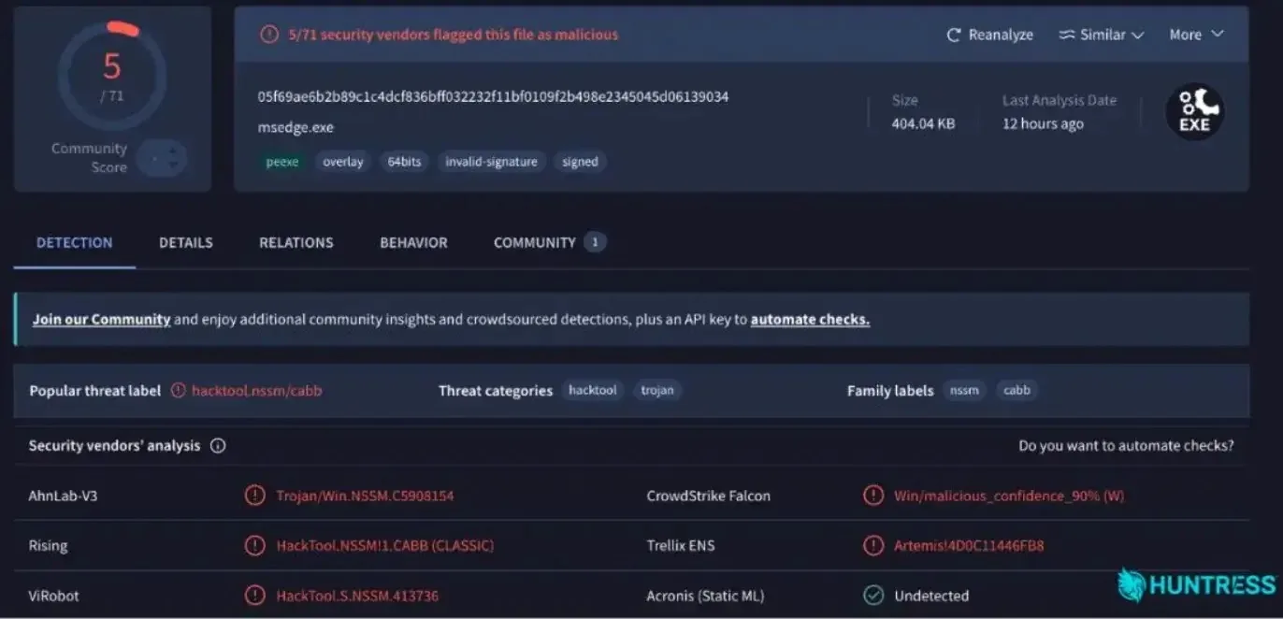The width and height of the screenshot is (1283, 619).
Task: Click the signed tag
Action: [580, 162]
